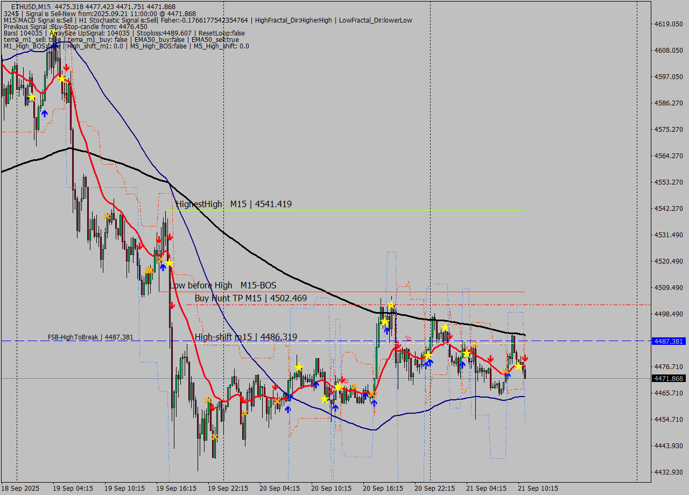The image size is (689, 495).
Task: Click the blue buy arrow near the 20 Sep 04:15 low
Action: [x=289, y=409]
